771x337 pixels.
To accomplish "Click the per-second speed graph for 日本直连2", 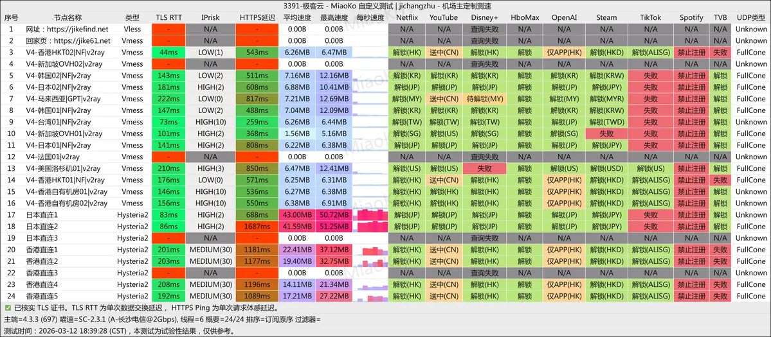I will [370, 227].
